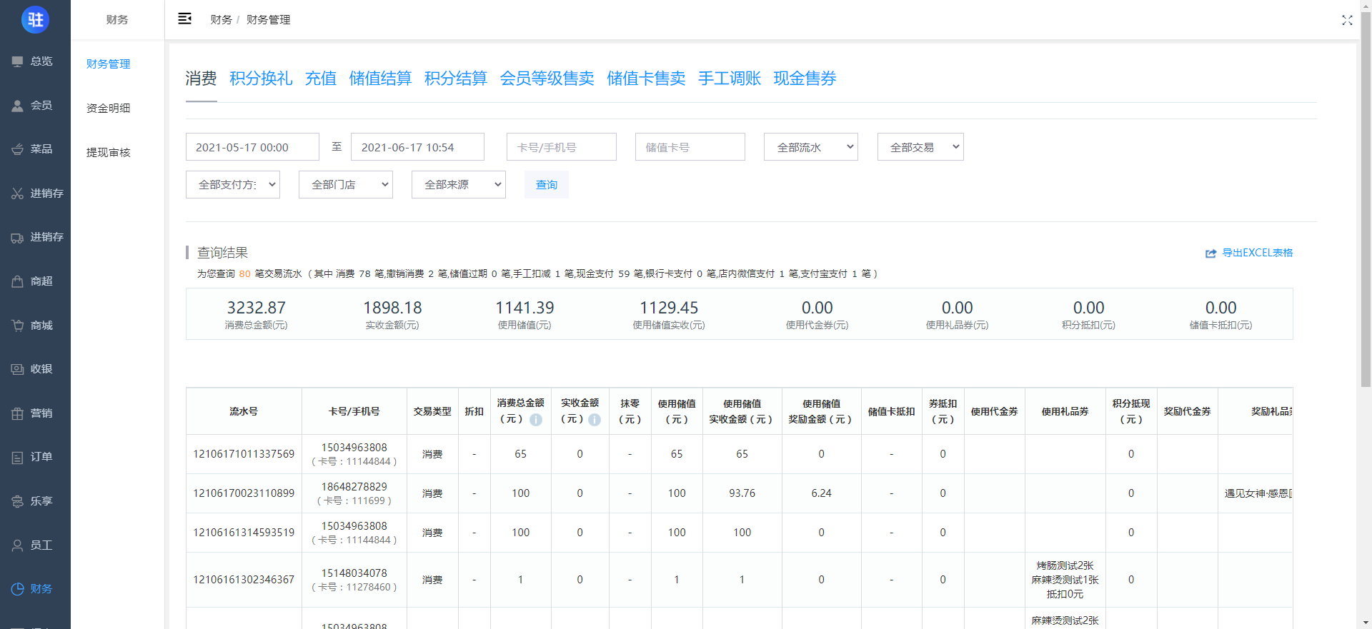This screenshot has width=1372, height=629.
Task: Switch to 积分结算 tab
Action: 456,79
